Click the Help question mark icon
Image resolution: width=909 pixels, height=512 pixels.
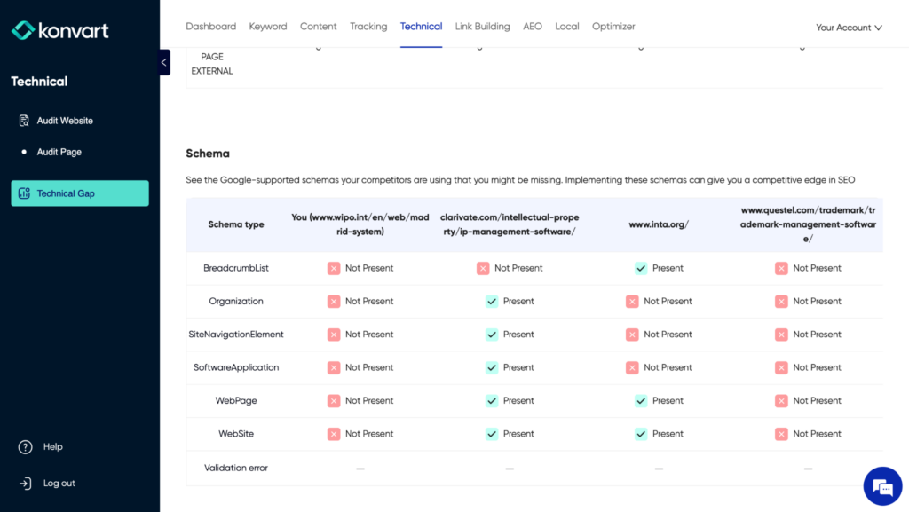coord(25,447)
